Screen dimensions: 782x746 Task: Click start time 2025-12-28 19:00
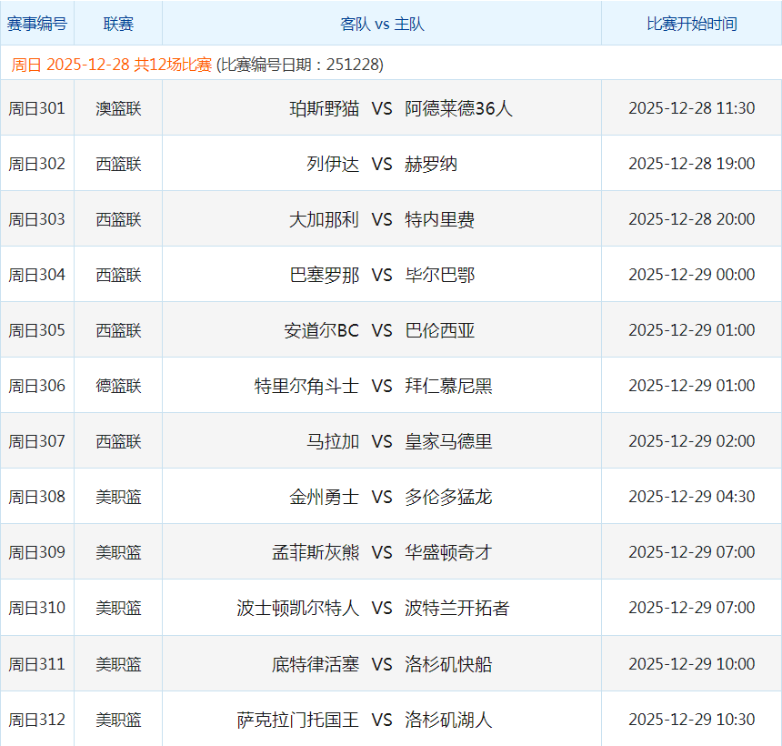coord(692,164)
